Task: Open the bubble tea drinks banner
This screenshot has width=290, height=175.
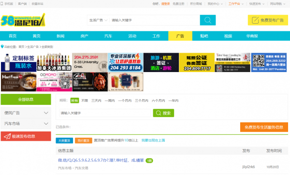Action: coord(126,82)
